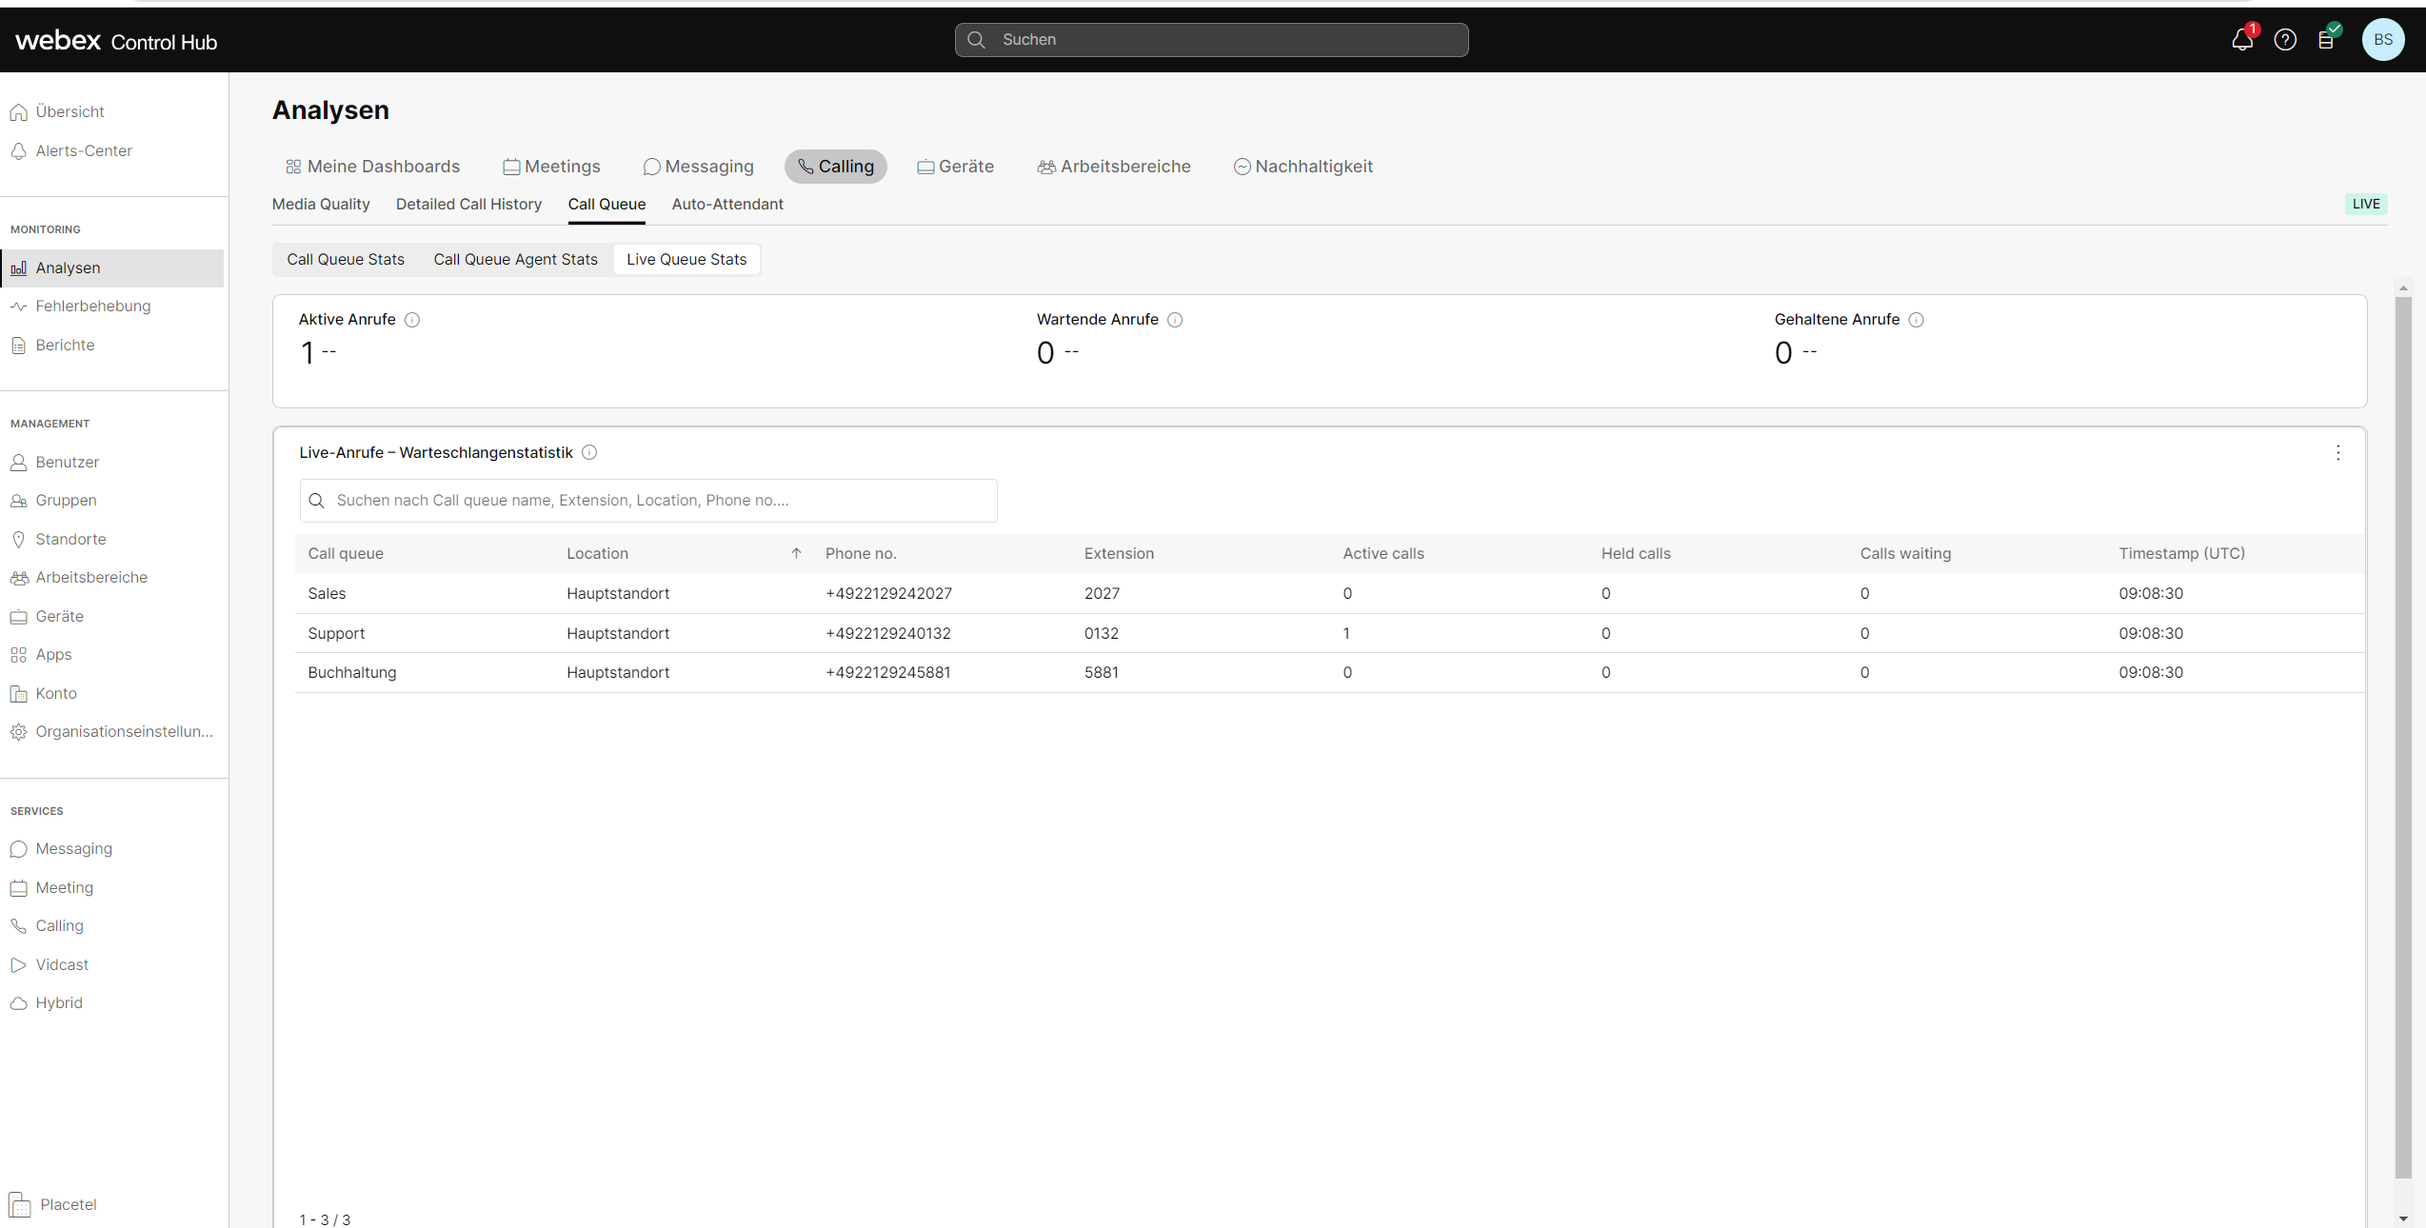Viewport: 2426px width, 1228px height.
Task: Open the notifications bell icon
Action: click(x=2241, y=40)
